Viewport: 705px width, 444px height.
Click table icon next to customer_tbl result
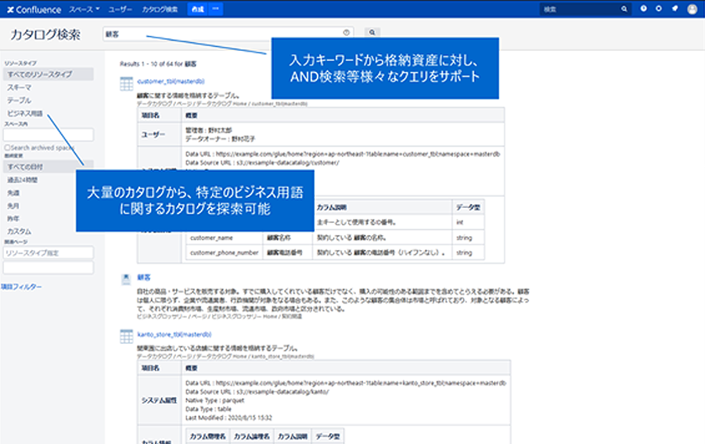point(126,84)
